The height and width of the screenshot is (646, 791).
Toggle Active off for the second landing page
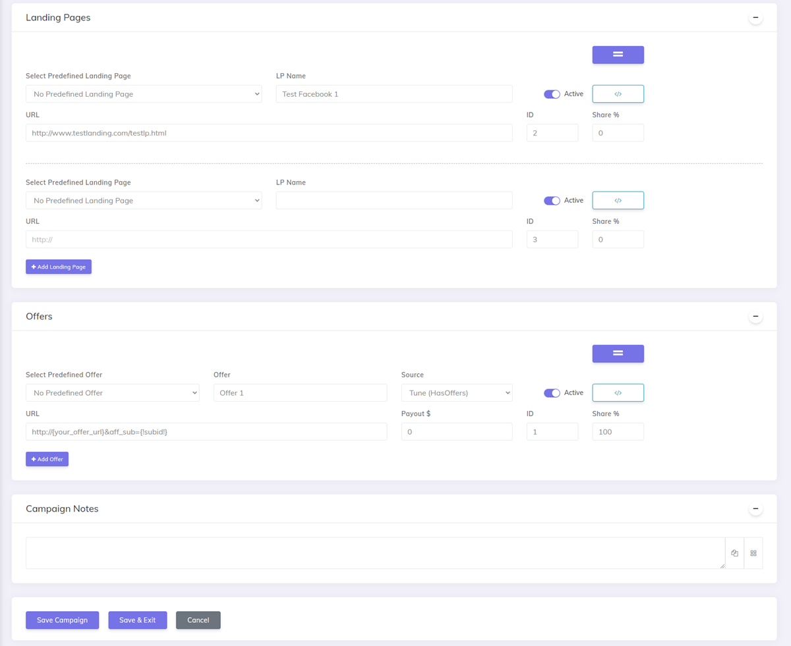pyautogui.click(x=552, y=200)
